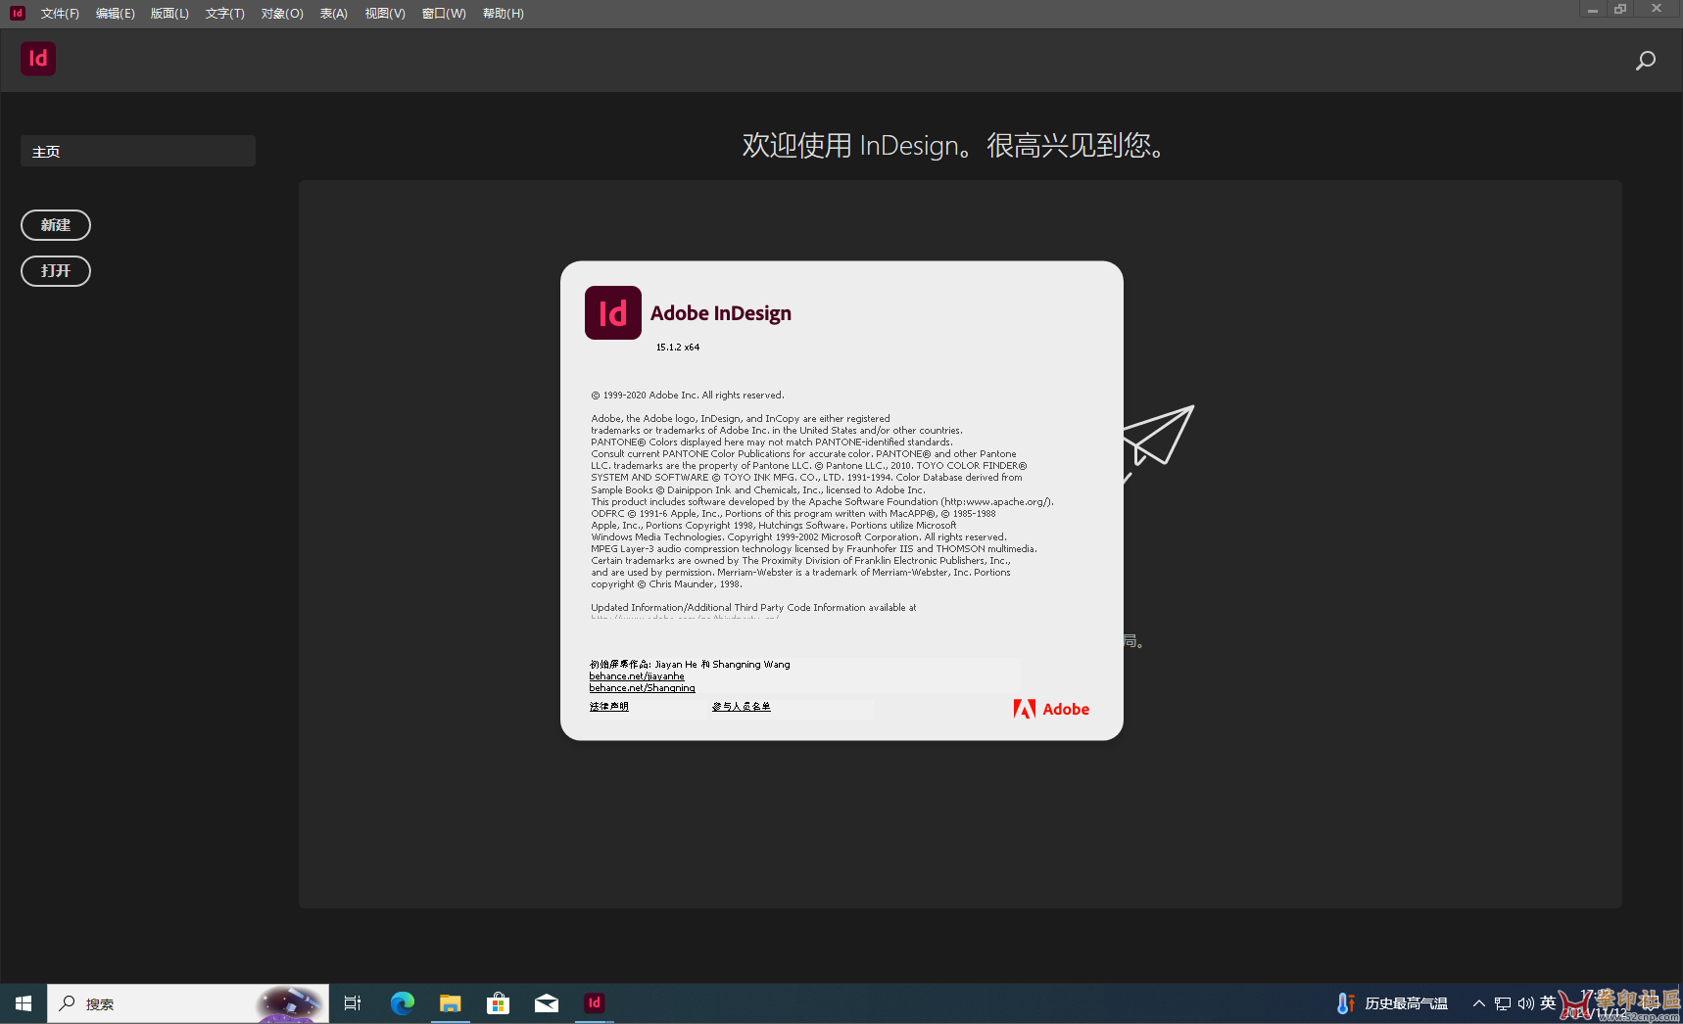Open the Mail app from the taskbar
The height and width of the screenshot is (1024, 1683).
[x=547, y=1003]
